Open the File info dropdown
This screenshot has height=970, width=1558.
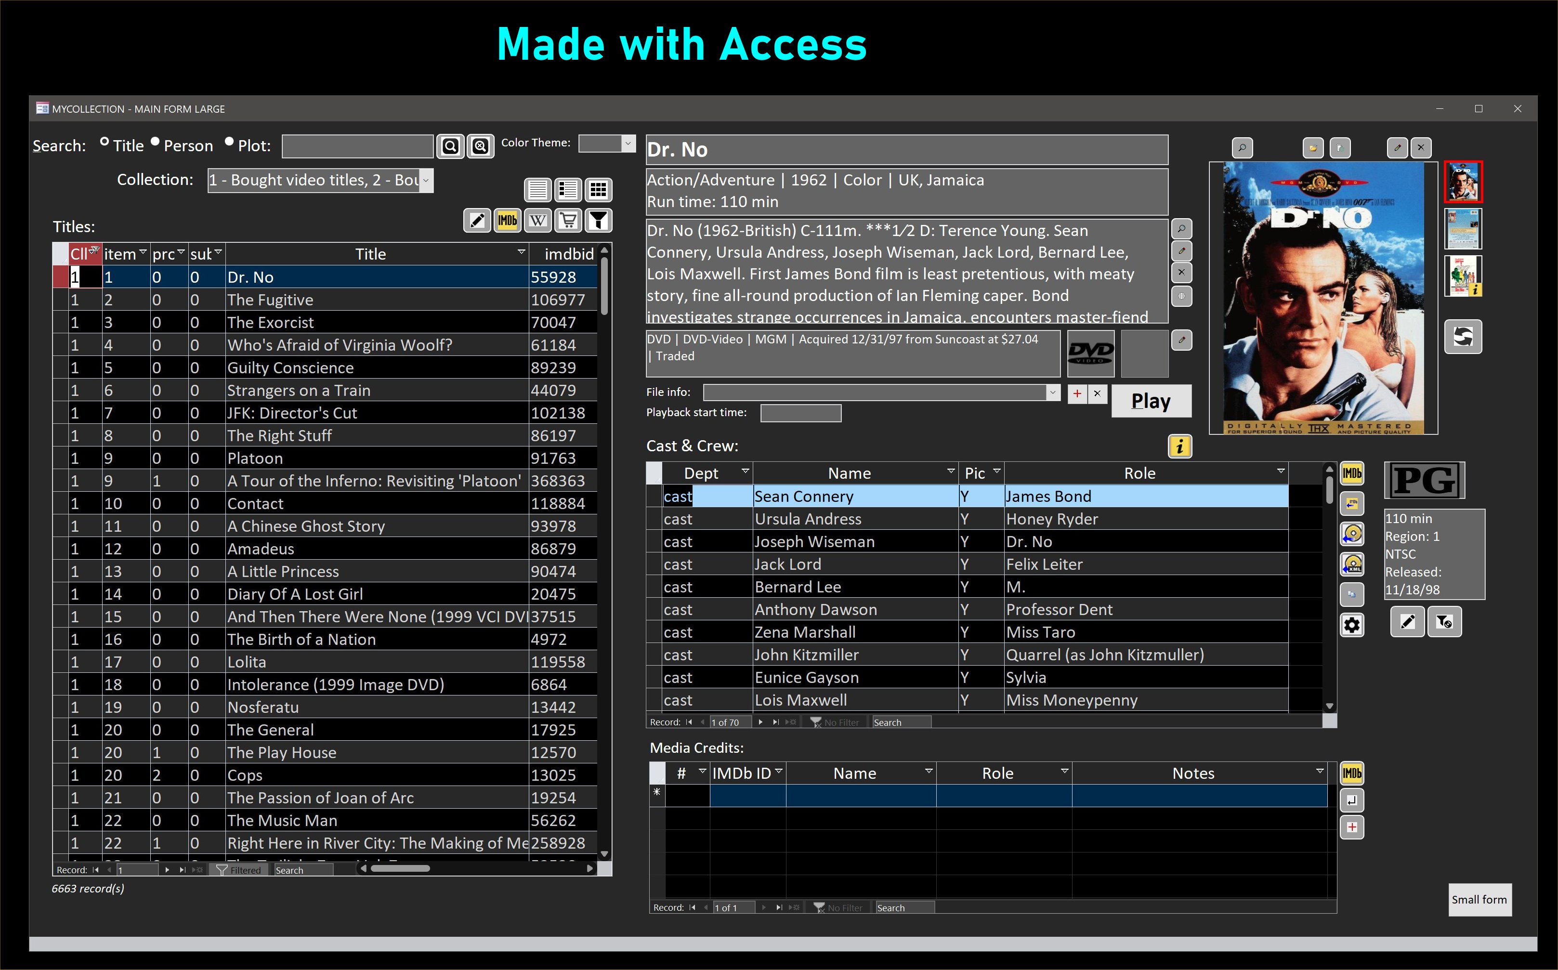tap(1052, 392)
